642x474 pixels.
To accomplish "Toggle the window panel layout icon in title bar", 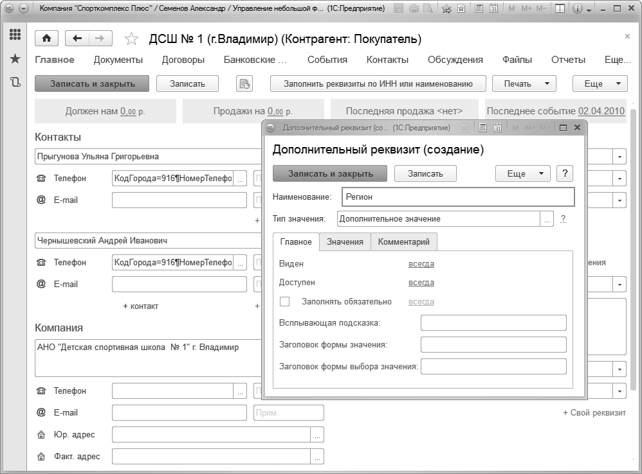I will pyautogui.click(x=559, y=8).
